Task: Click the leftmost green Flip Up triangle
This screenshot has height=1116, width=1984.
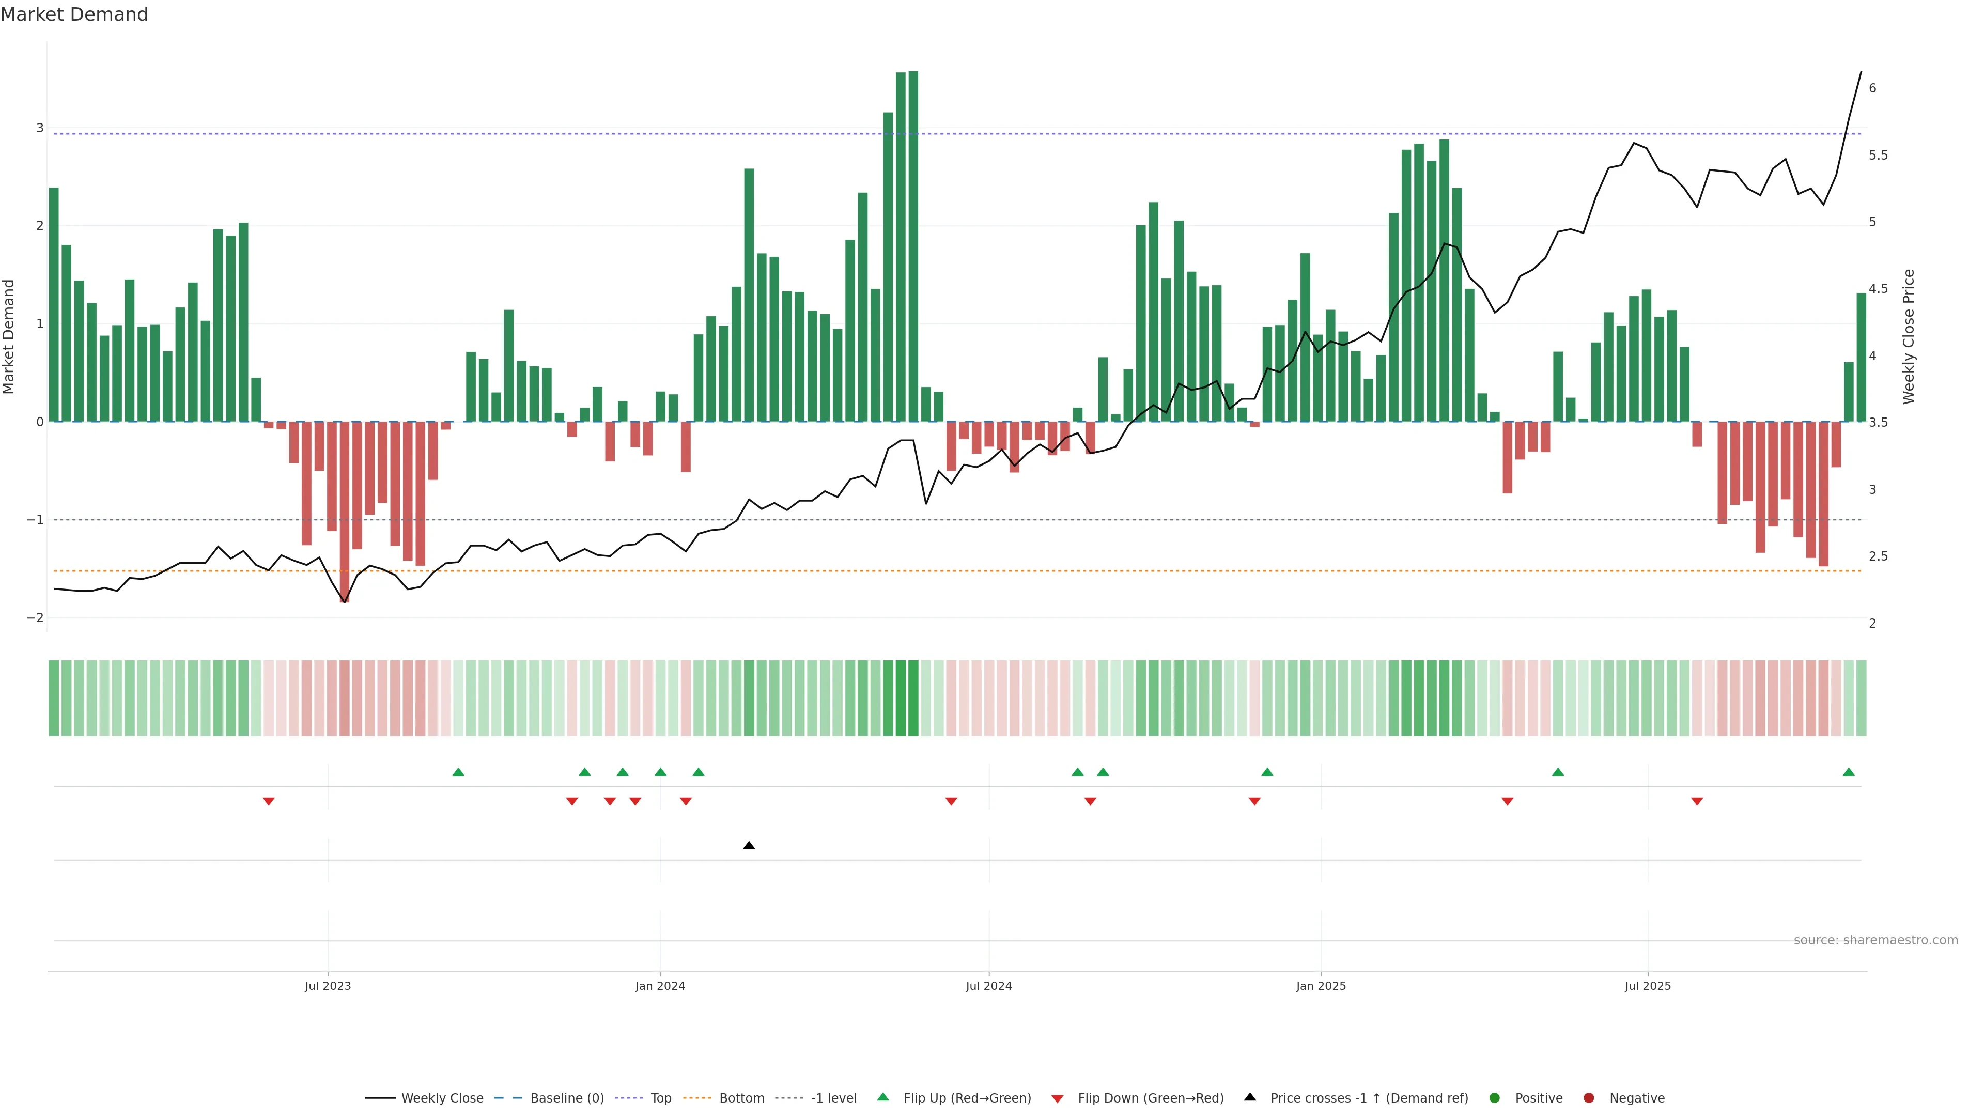Action: pyautogui.click(x=458, y=772)
